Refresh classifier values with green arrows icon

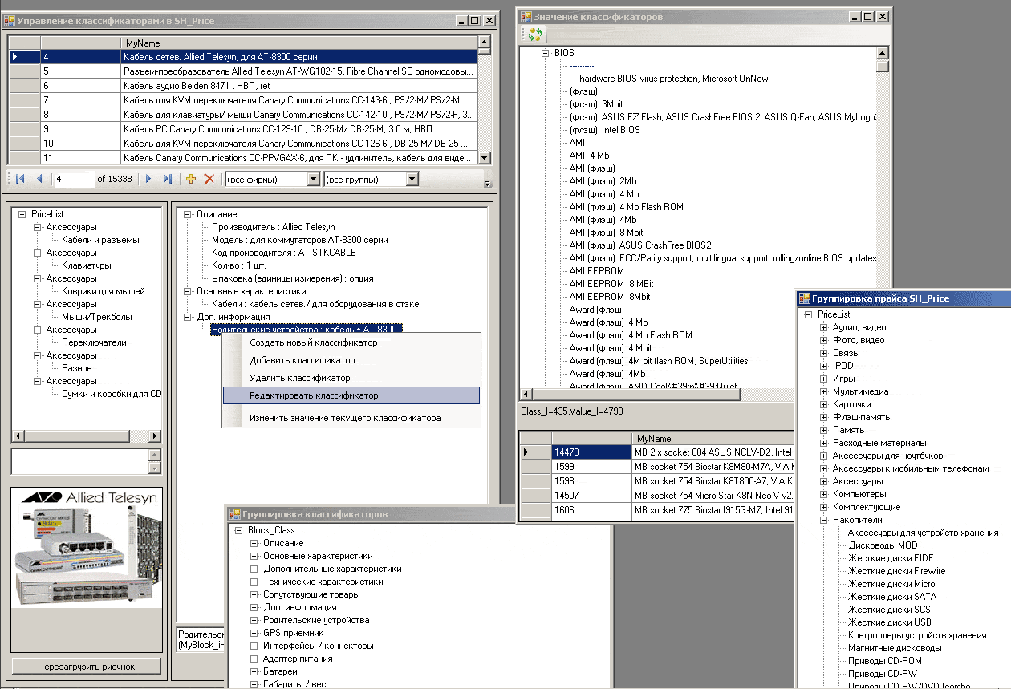(535, 34)
